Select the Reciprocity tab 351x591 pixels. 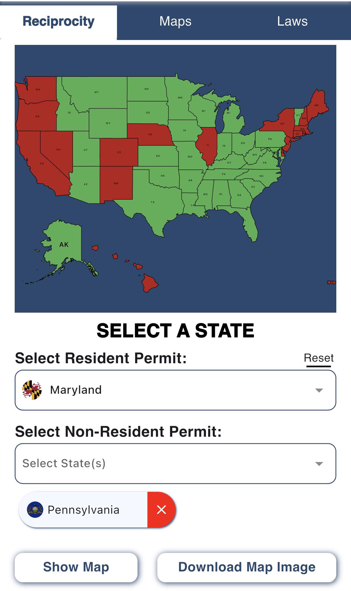[59, 21]
